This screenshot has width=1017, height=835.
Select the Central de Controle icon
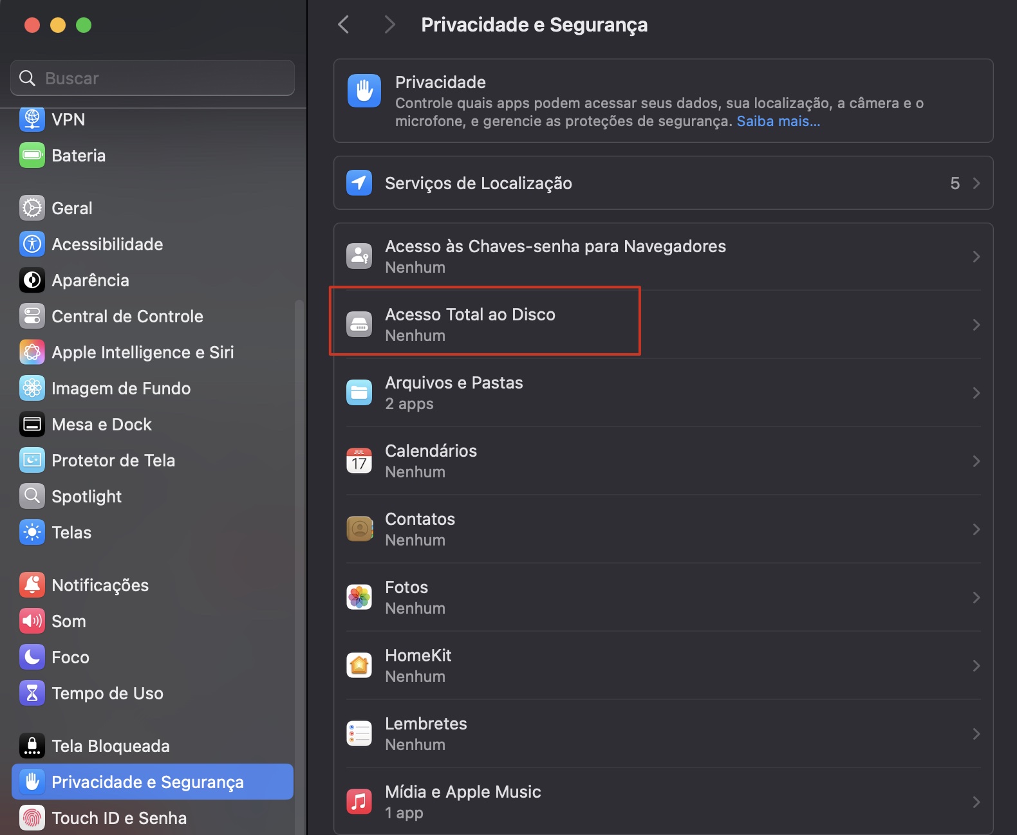[32, 316]
